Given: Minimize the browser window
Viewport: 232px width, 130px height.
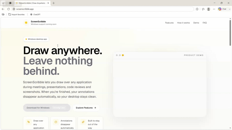Looking at the screenshot, I should pyautogui.click(x=214, y=3).
